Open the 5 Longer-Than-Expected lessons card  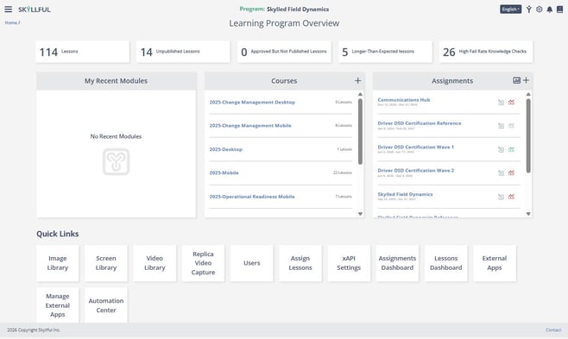(385, 52)
